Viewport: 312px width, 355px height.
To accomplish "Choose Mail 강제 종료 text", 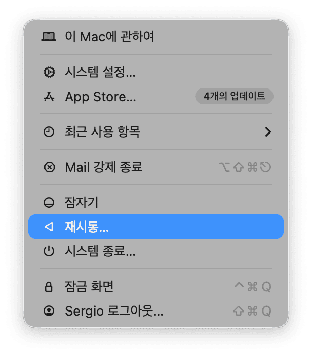I will pos(104,167).
